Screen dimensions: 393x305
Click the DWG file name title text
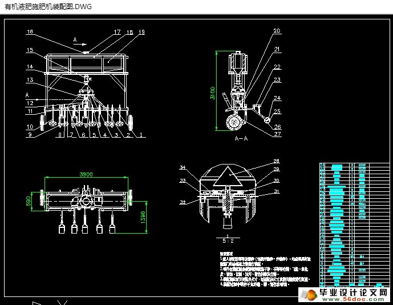(47, 6)
